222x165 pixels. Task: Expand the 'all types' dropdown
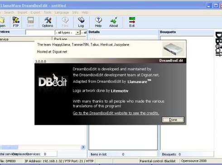[x=78, y=32]
